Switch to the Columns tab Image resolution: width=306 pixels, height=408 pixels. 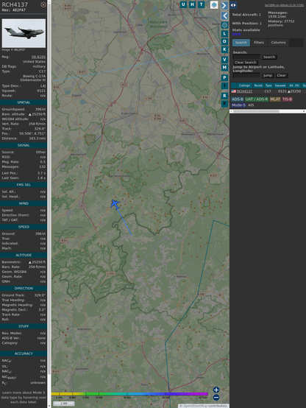278,43
